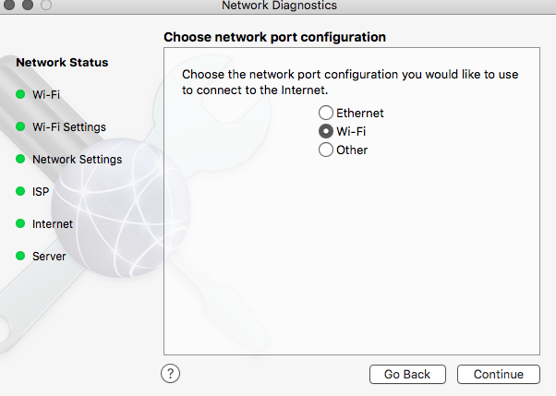Click the Network Settings status dot
The width and height of the screenshot is (556, 396).
click(19, 159)
